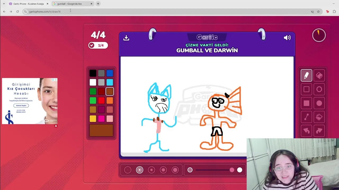Pick the filled circle tool
This screenshot has width=339, height=190.
[x=319, y=103]
